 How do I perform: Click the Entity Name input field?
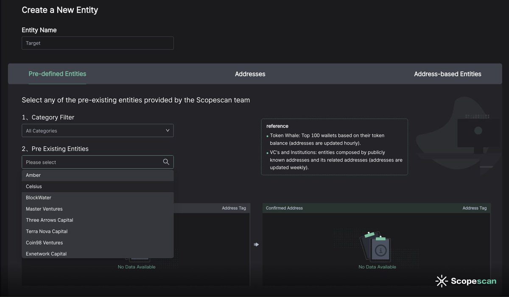click(x=98, y=43)
